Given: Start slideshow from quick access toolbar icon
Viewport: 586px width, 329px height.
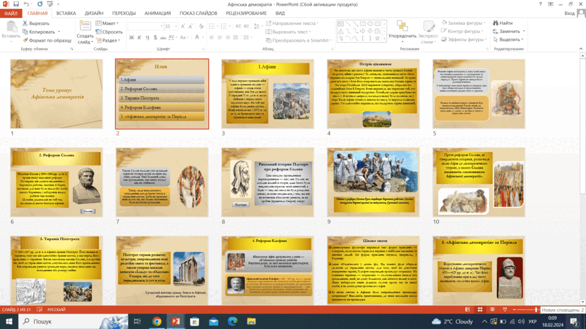Looking at the screenshot, I should pyautogui.click(x=50, y=4).
